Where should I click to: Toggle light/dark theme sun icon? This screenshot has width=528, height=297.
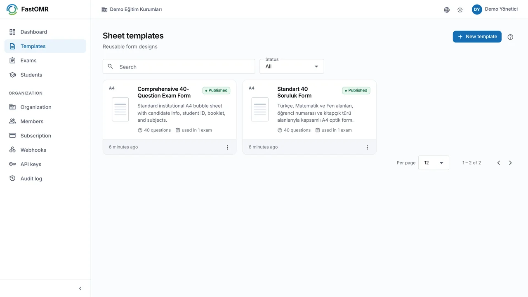tap(460, 10)
